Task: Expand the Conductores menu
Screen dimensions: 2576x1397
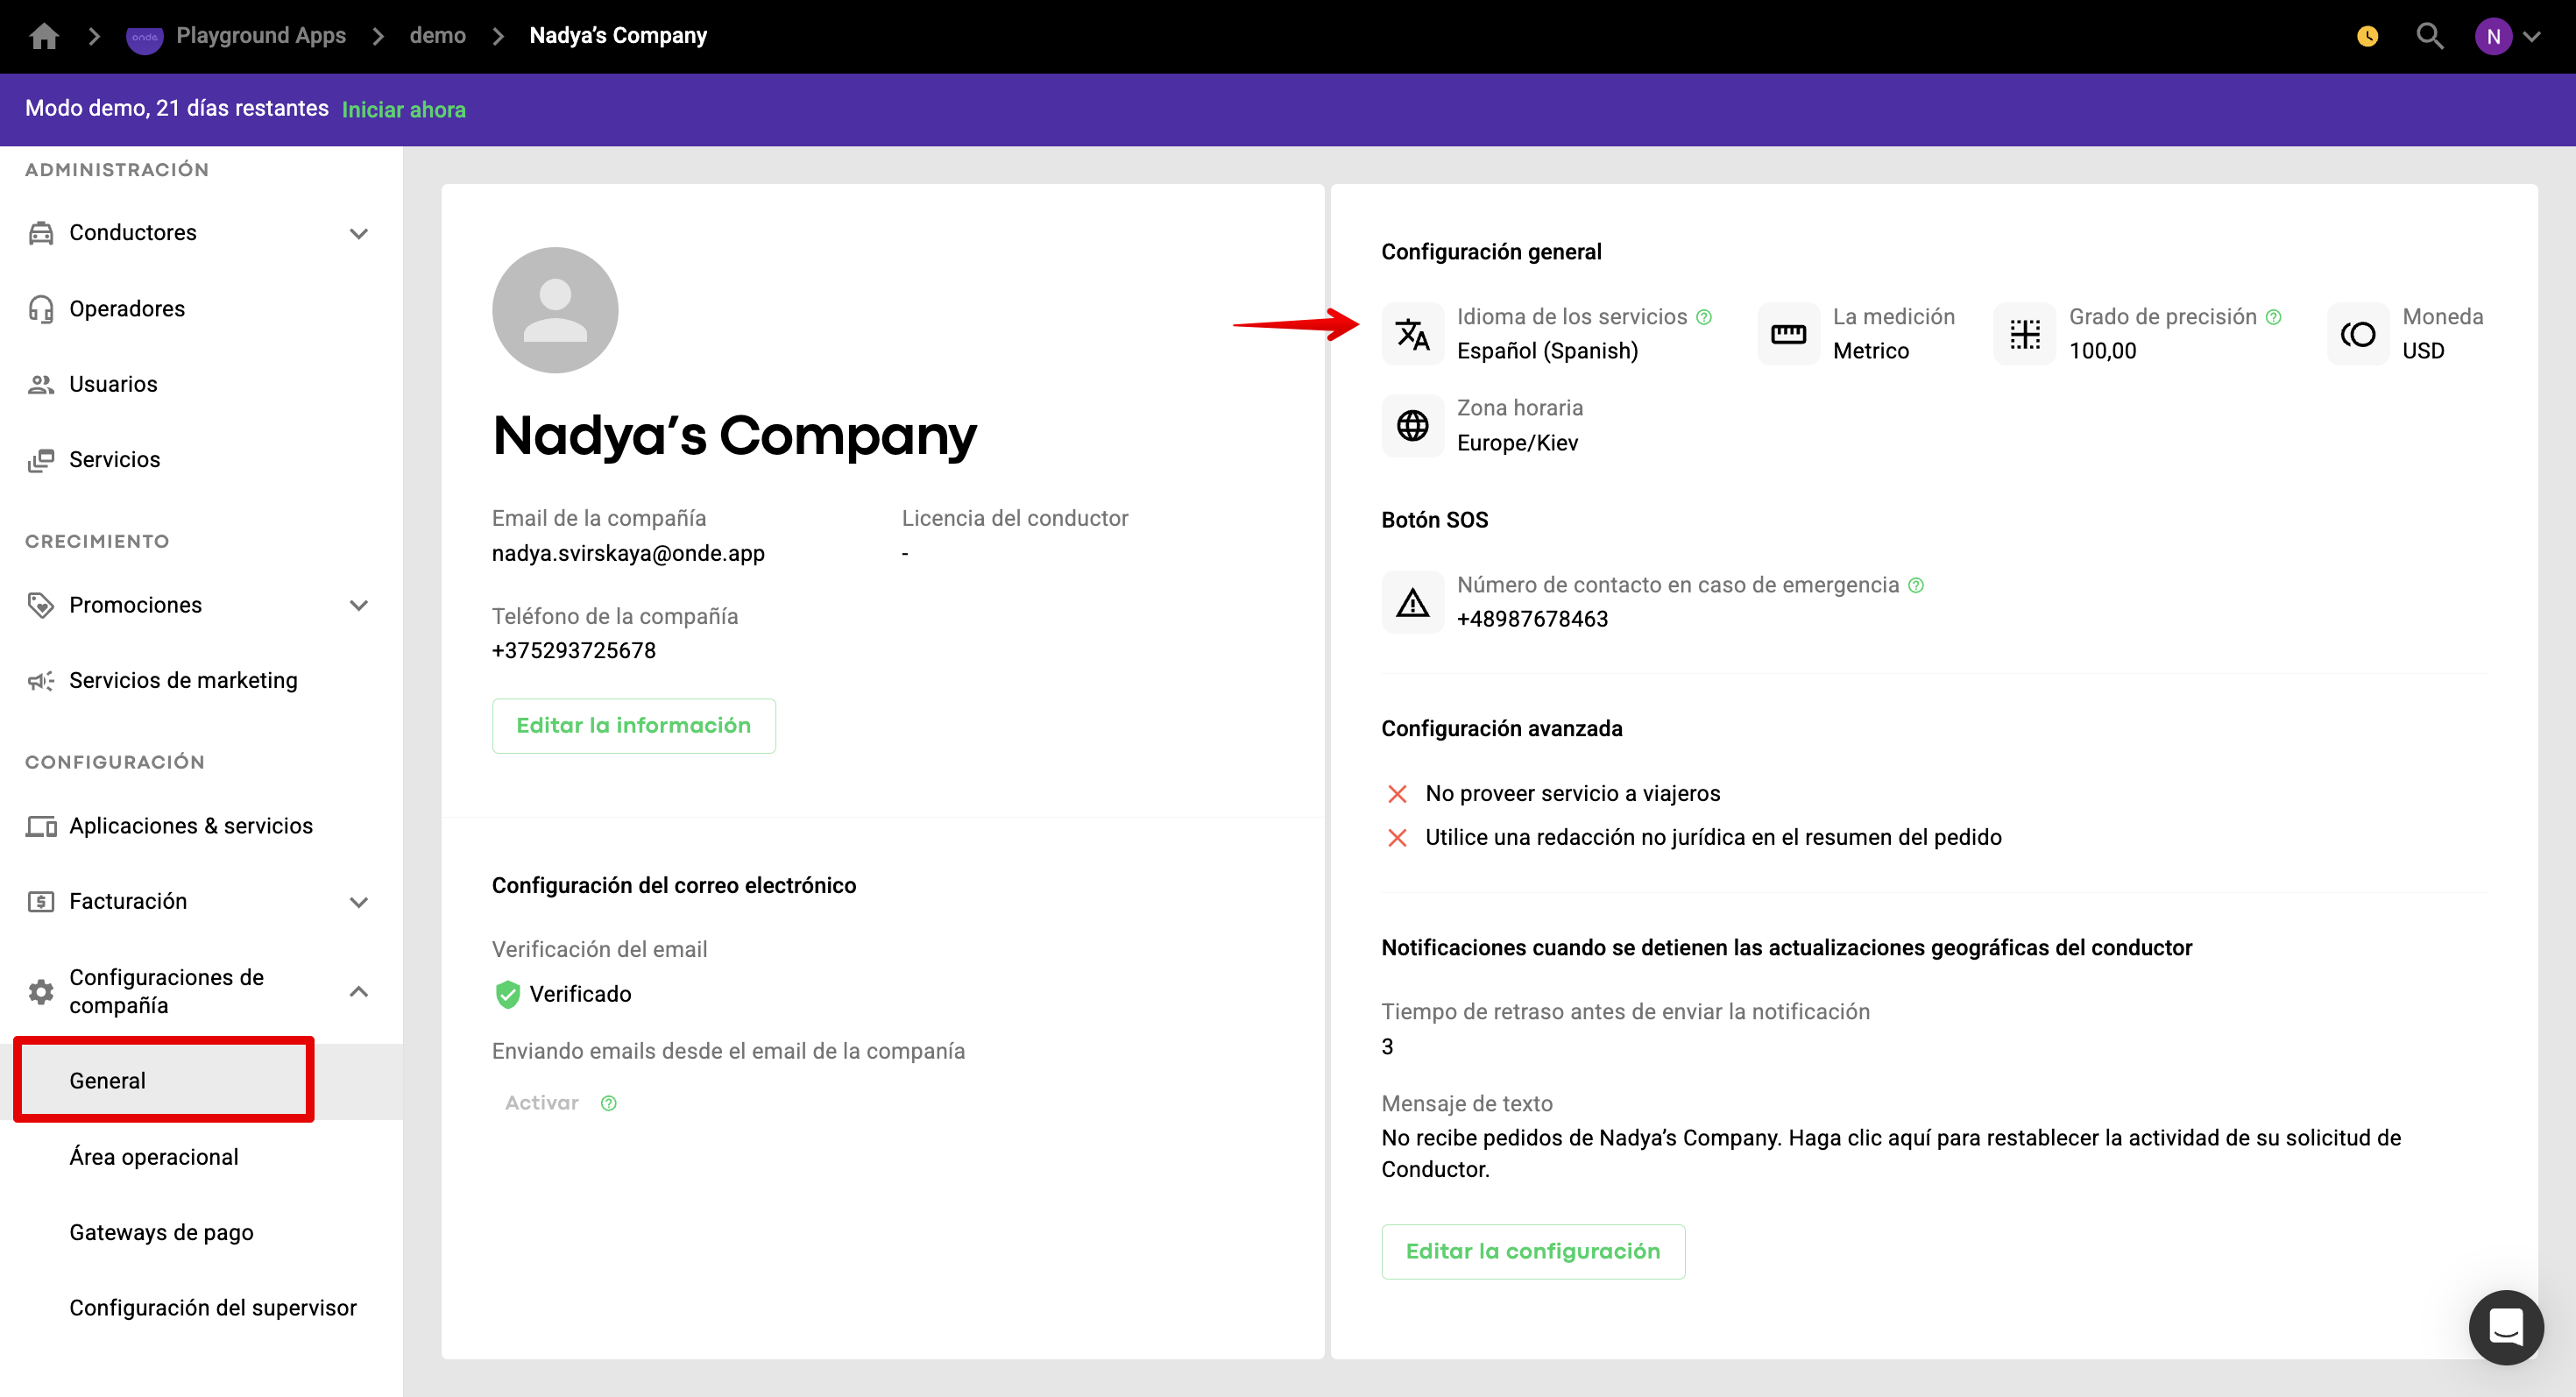Action: pyautogui.click(x=358, y=233)
